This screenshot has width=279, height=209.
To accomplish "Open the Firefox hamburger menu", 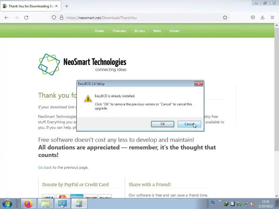I will pos(272,17).
